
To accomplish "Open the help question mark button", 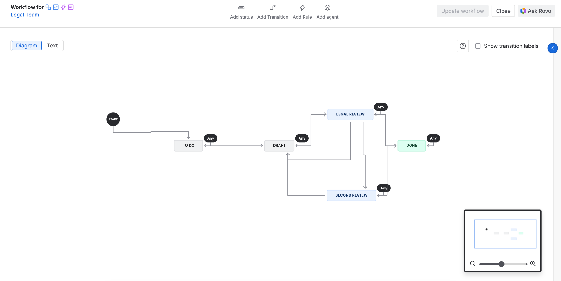I will 463,46.
